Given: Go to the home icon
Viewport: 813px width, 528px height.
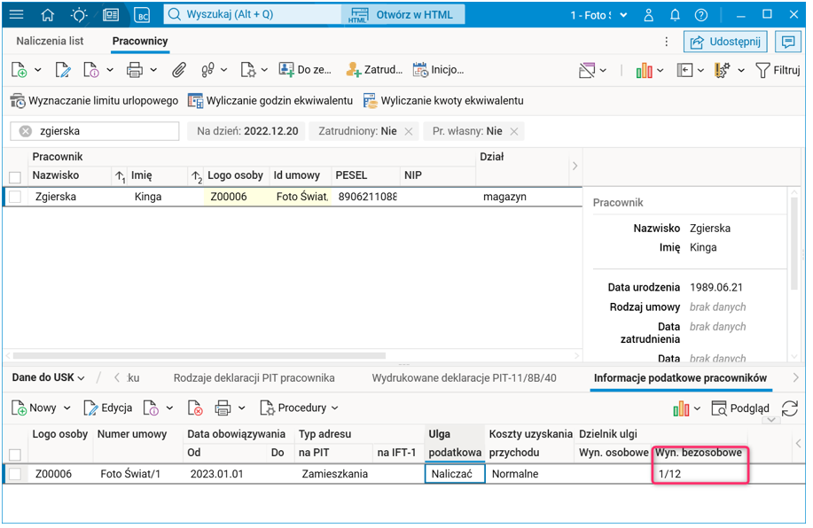Looking at the screenshot, I should (48, 15).
